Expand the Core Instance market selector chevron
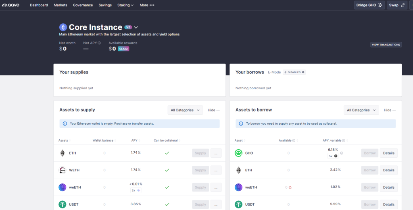The image size is (413, 210). [x=136, y=27]
